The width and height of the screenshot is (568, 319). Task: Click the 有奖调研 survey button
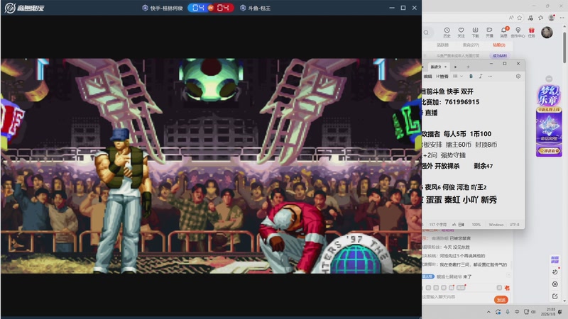pyautogui.click(x=555, y=259)
